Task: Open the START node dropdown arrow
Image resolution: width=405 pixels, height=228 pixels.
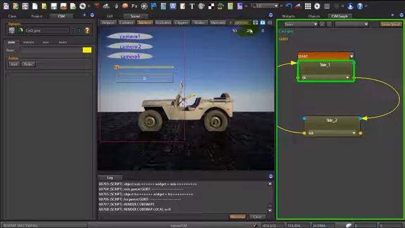Action: coord(352,56)
